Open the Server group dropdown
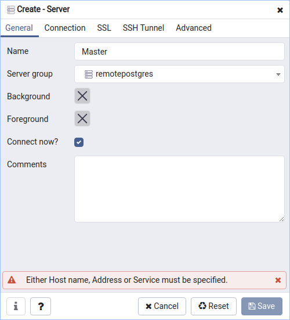Viewport: 290px width, 320px height. click(x=179, y=74)
